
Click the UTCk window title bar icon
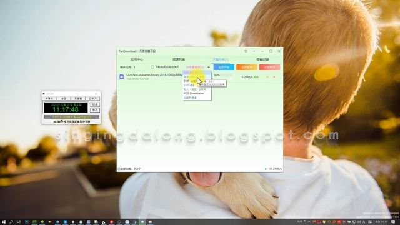coord(44,94)
